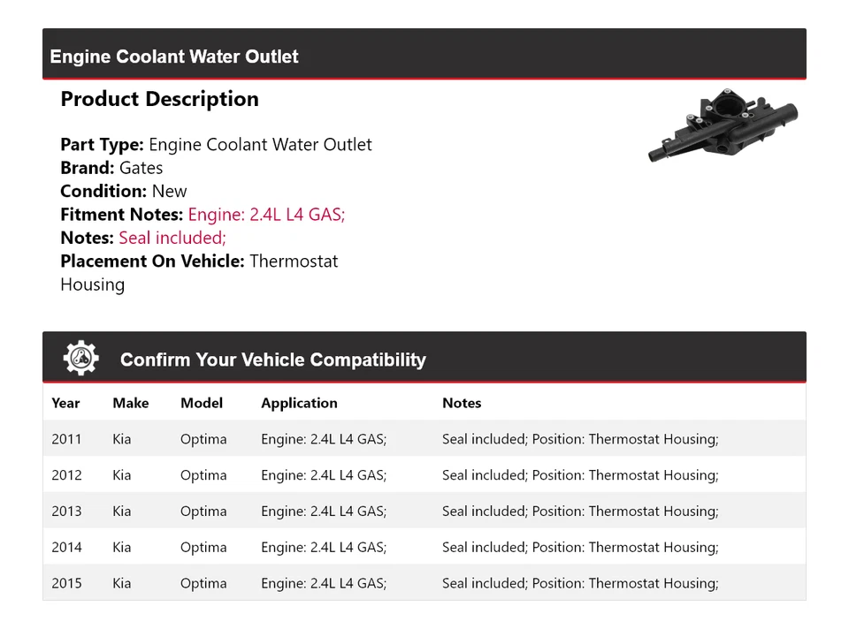Viewport: 849px width, 629px height.
Task: Click the Make column header
Action: click(x=130, y=403)
